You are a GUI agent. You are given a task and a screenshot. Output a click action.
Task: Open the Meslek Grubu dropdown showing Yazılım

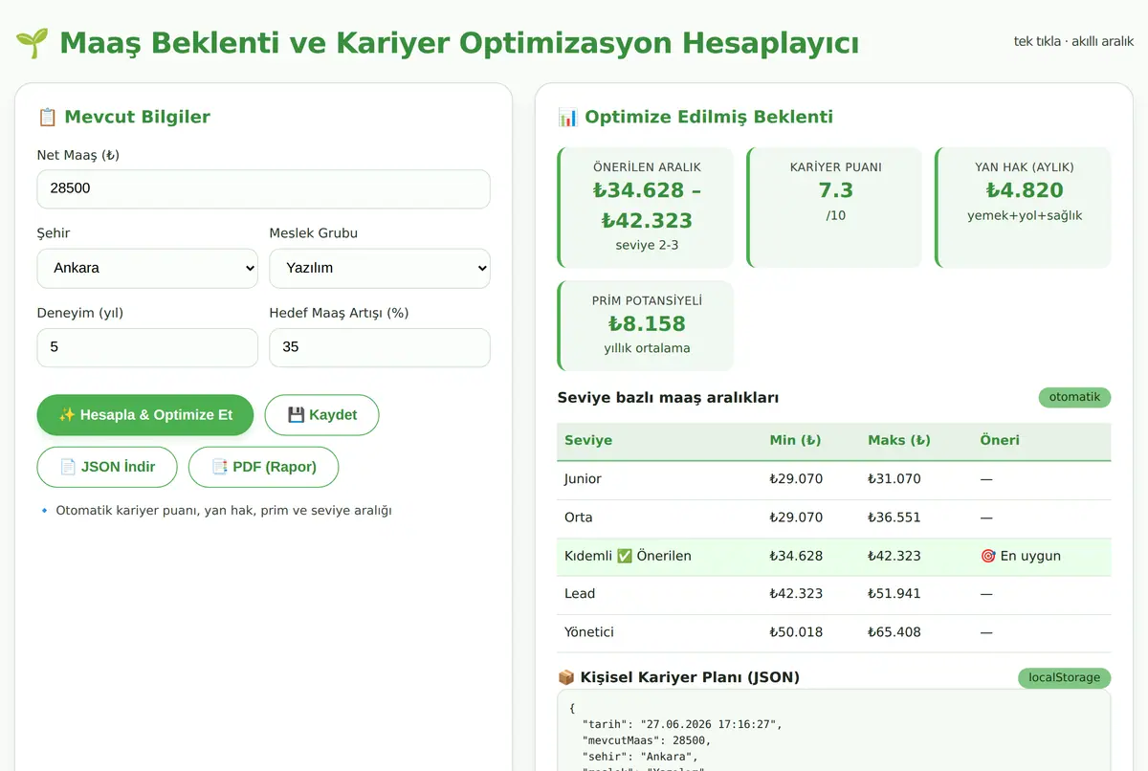(x=380, y=269)
